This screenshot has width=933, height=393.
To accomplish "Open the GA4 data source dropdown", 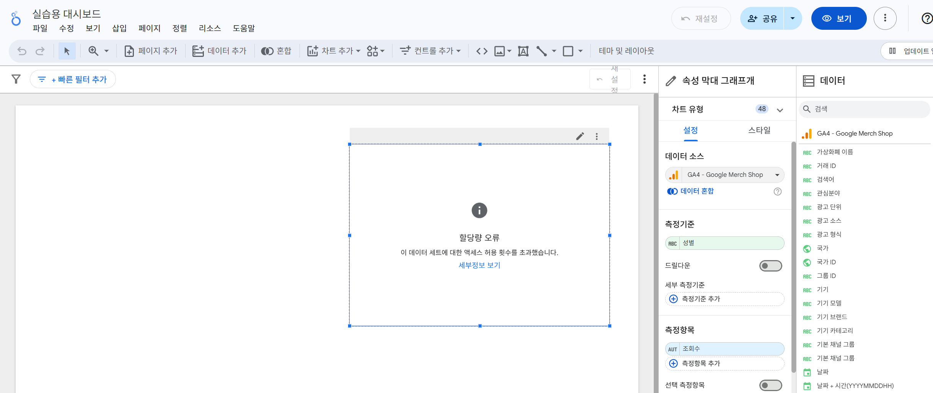I will [x=725, y=175].
